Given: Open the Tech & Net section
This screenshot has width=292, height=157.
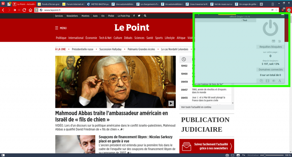Looking at the screenshot, I should click(x=105, y=38).
